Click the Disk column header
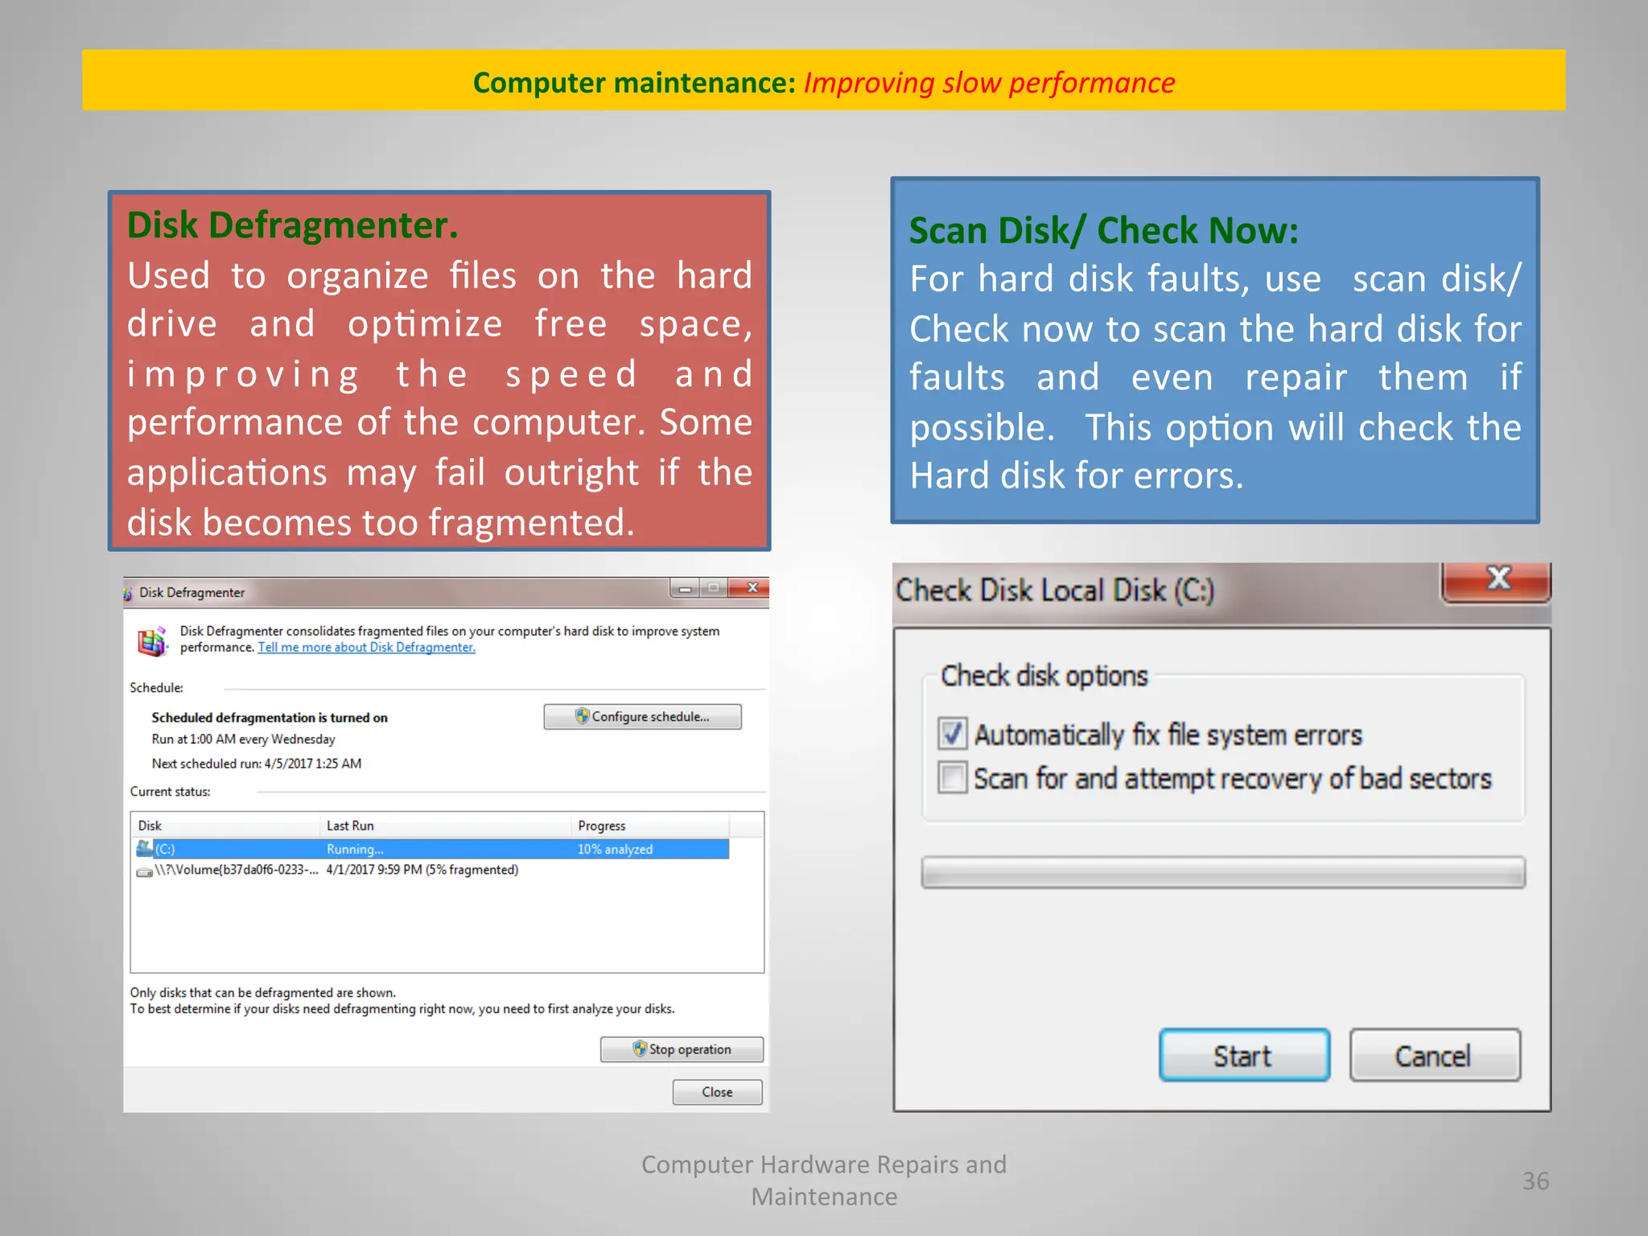The image size is (1648, 1236). pos(225,826)
